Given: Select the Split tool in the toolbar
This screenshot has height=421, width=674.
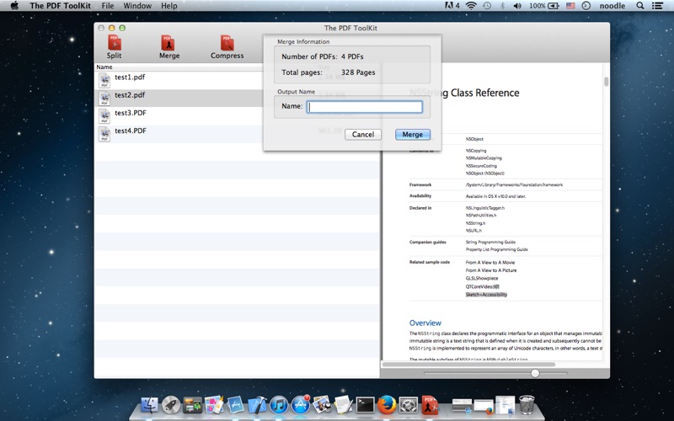Looking at the screenshot, I should pyautogui.click(x=114, y=47).
